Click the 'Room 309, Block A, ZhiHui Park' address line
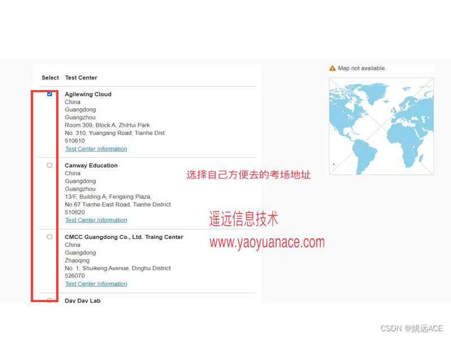Screen dimensions: 451x338 click(107, 125)
